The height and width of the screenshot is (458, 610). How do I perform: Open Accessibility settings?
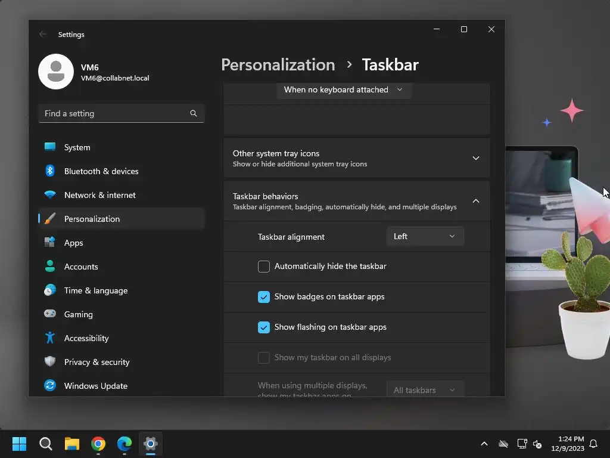click(122, 338)
